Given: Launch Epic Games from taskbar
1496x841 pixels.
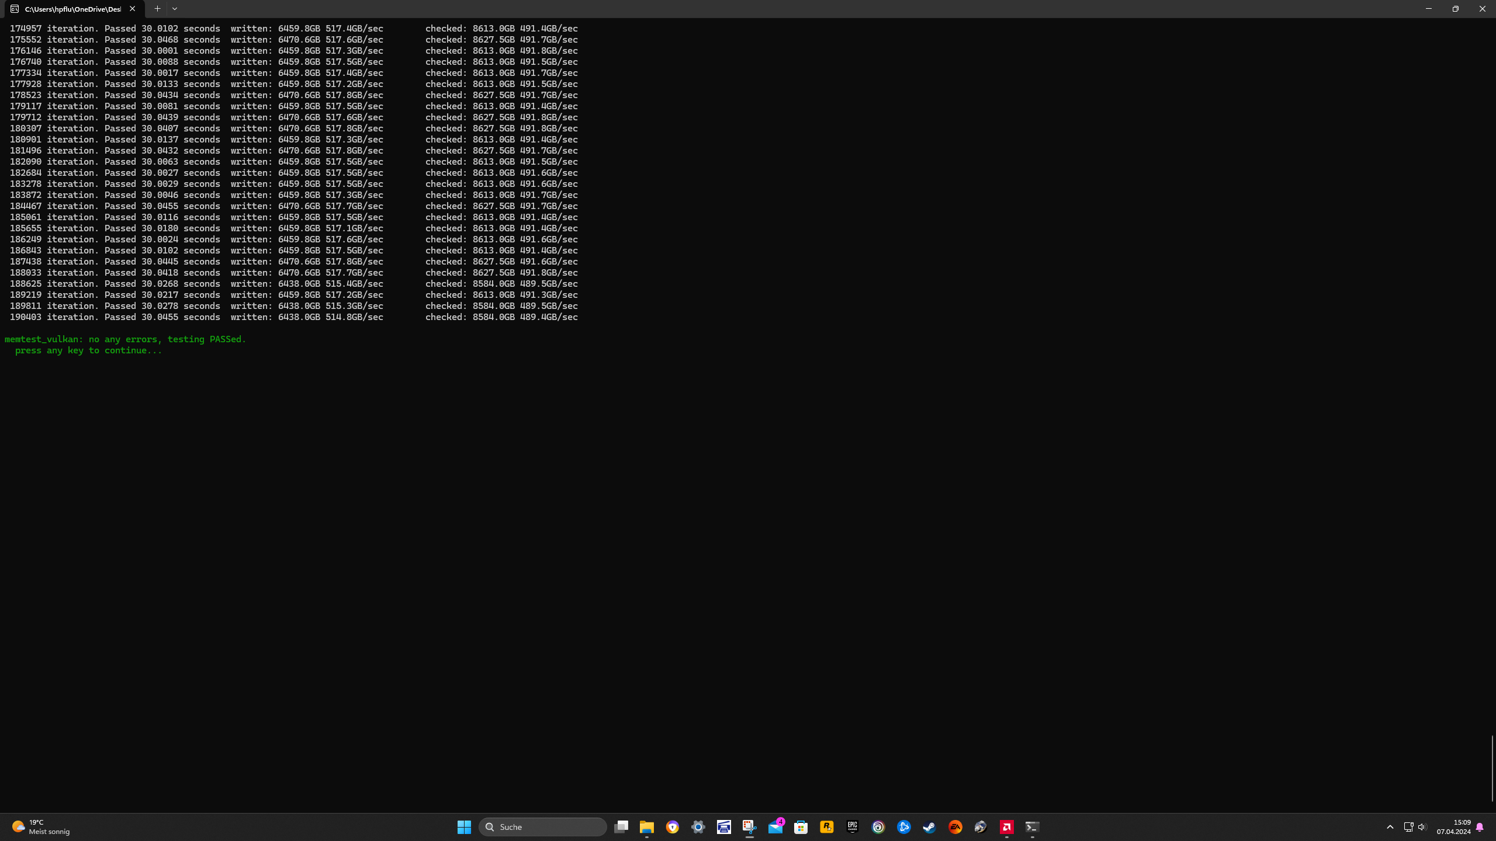Looking at the screenshot, I should coord(852,827).
